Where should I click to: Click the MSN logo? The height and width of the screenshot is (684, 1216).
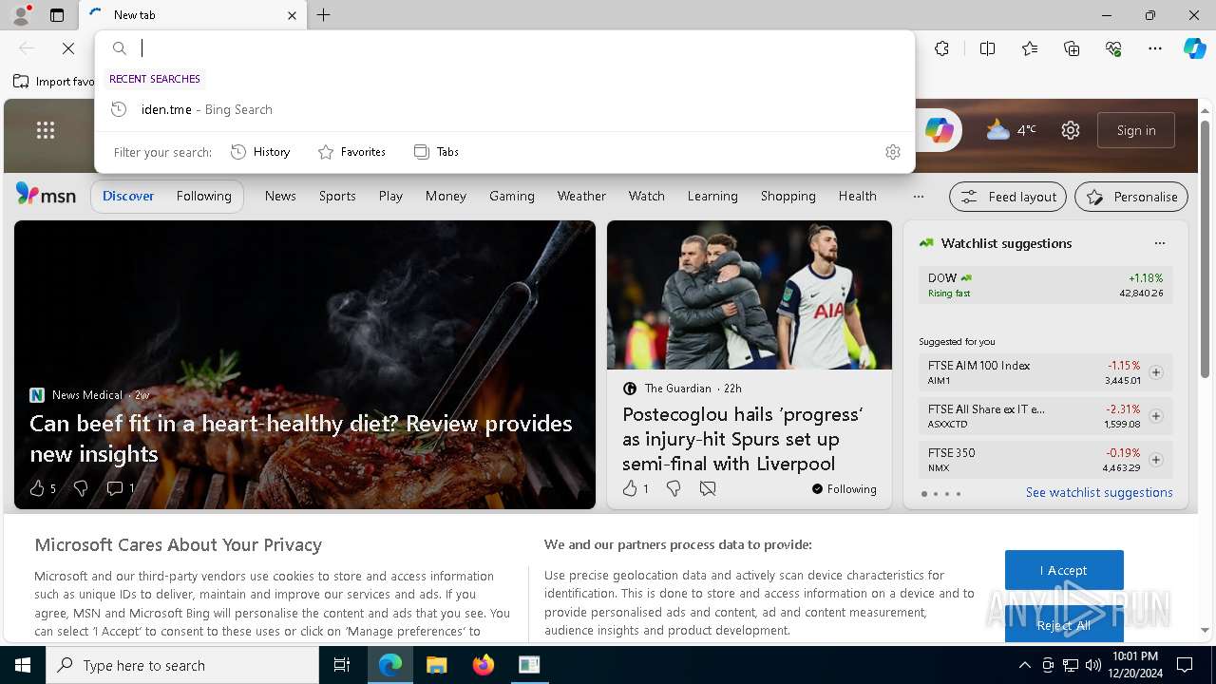point(46,195)
